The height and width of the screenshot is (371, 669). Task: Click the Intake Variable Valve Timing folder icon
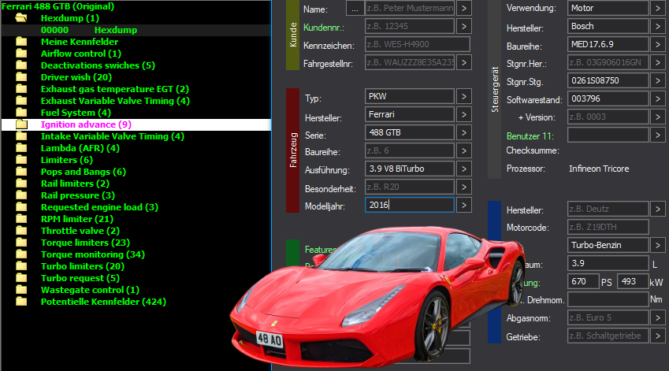[x=21, y=136]
